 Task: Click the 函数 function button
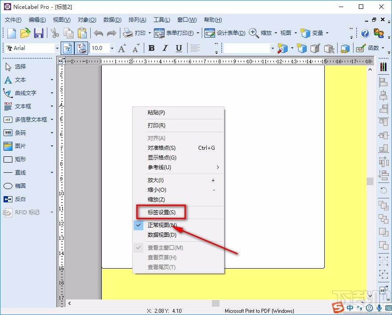pos(368,48)
